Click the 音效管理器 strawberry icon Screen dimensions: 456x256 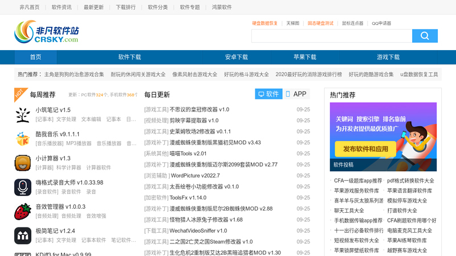pos(23,211)
